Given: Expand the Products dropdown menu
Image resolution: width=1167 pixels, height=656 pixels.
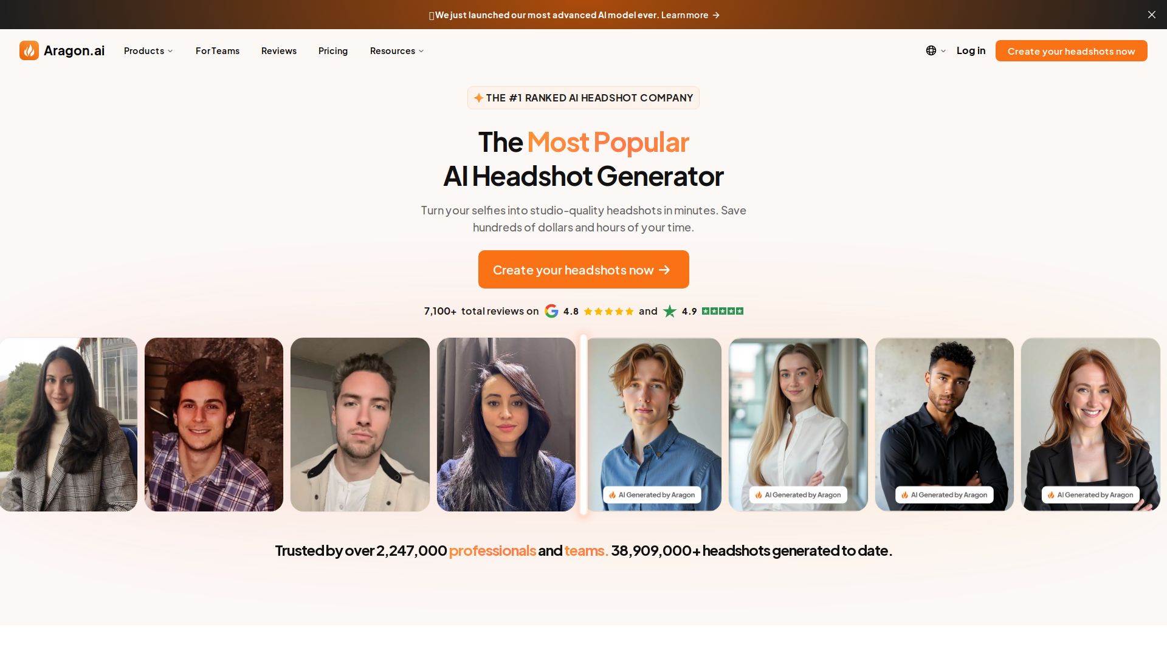Looking at the screenshot, I should coord(148,51).
